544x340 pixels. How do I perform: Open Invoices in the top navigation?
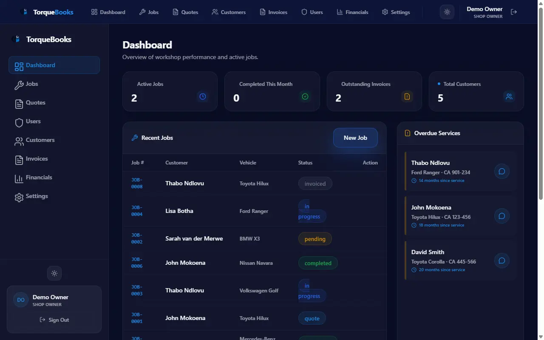274,12
